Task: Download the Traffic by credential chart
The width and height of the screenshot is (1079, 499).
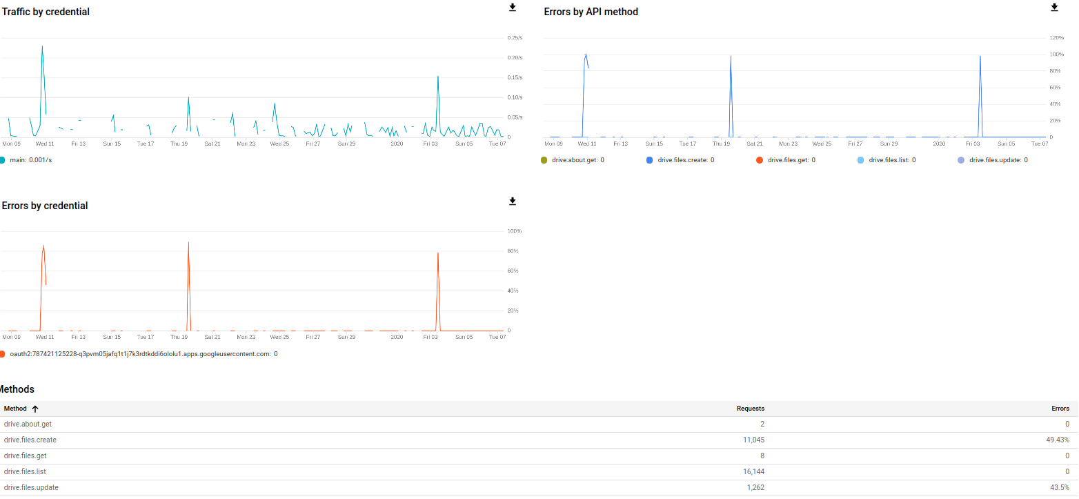Action: click(x=513, y=8)
